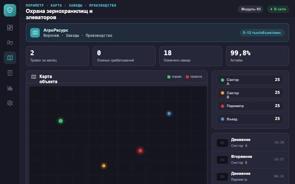The width and height of the screenshot is (295, 184).
Task: Open the reports document icon in sidebar
Action: click(10, 73)
